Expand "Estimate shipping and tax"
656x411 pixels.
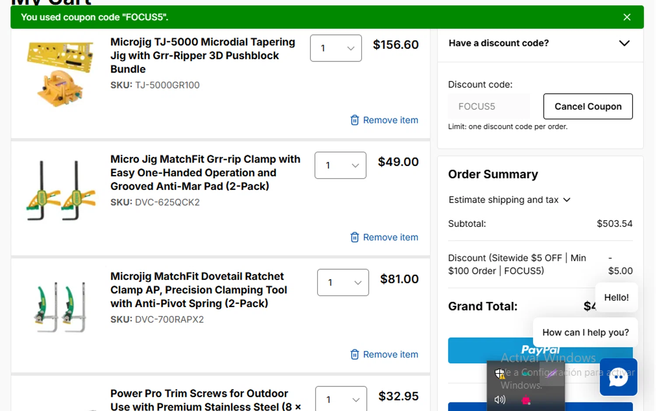pos(509,200)
